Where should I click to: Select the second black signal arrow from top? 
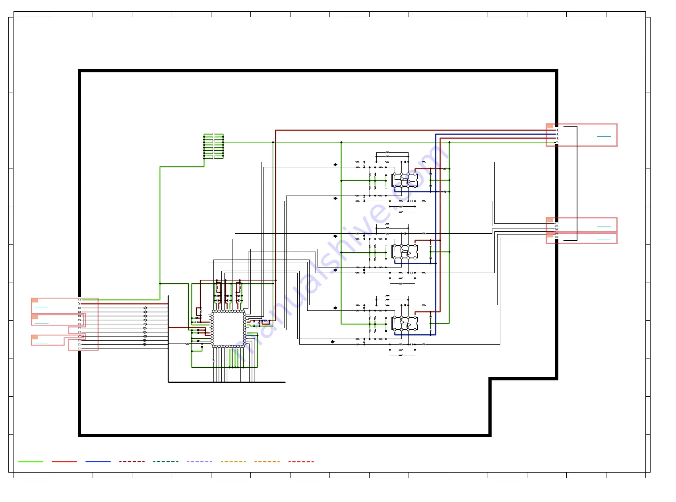point(335,198)
